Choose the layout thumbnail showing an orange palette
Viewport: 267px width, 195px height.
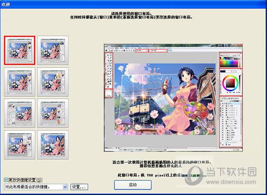[53, 82]
